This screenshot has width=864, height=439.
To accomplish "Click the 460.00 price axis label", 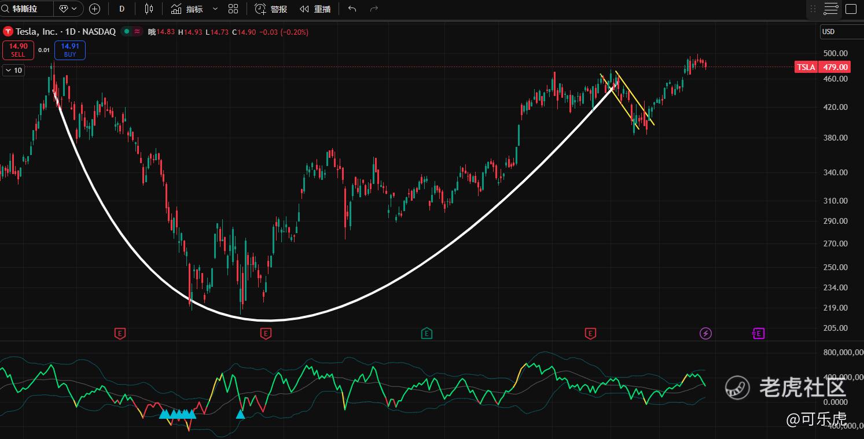I will click(x=836, y=79).
